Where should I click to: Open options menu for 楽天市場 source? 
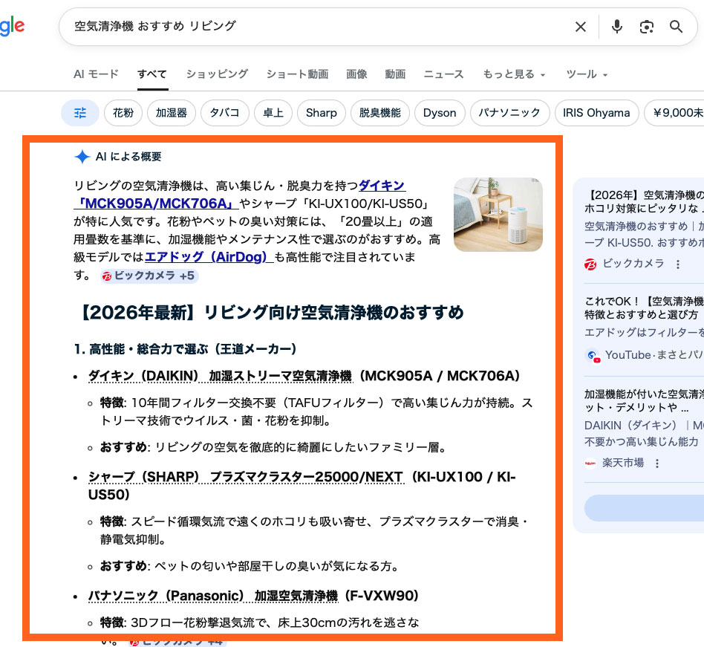pyautogui.click(x=657, y=463)
